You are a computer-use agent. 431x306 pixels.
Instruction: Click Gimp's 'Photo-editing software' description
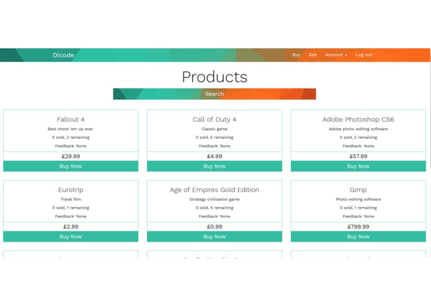pos(358,199)
